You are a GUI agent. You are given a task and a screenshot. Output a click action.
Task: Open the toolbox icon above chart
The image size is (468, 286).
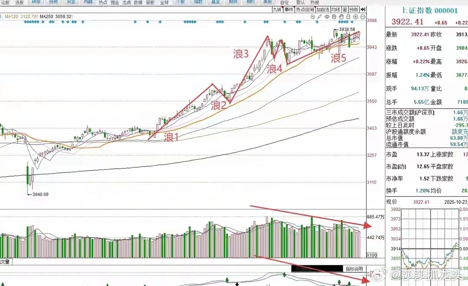[x=334, y=17]
